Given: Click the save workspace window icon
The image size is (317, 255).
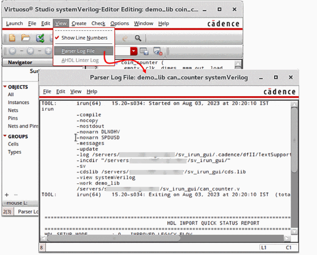Looking at the screenshot, I should (x=144, y=51).
